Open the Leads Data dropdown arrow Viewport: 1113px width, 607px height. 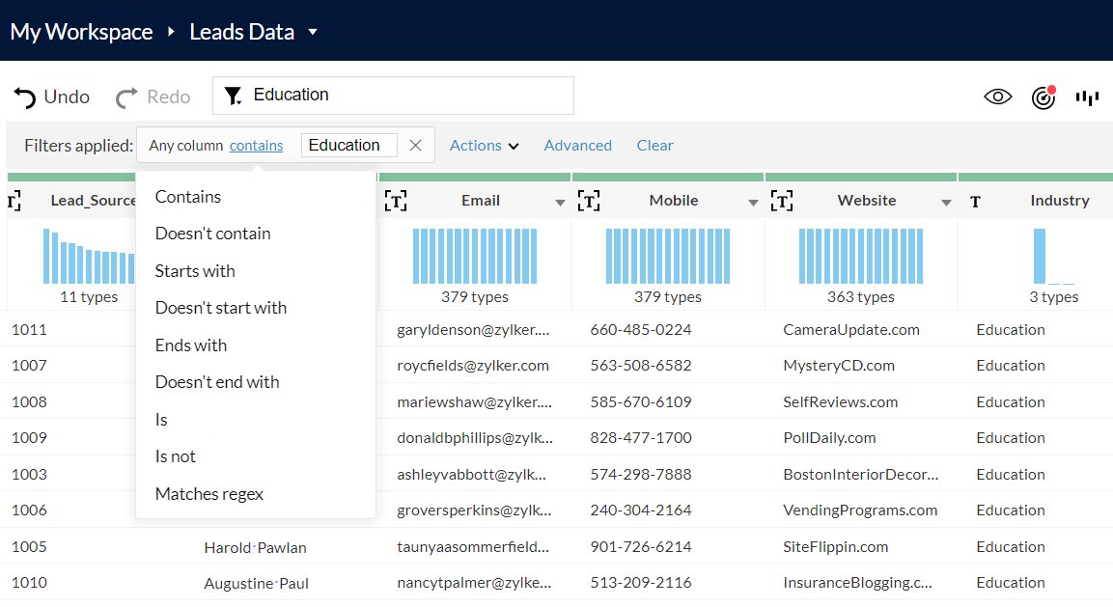(313, 32)
